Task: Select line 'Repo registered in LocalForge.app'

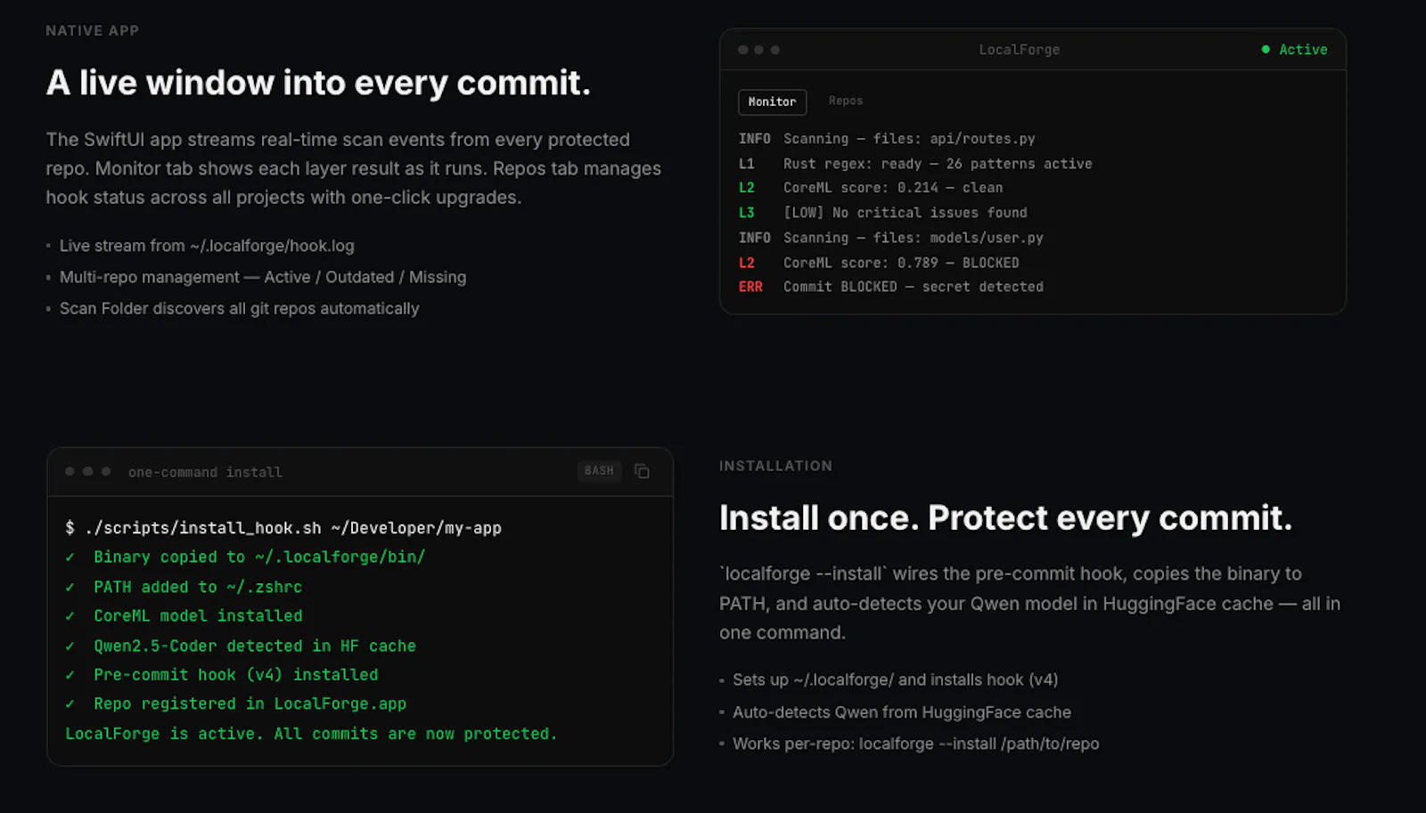Action: 250,703
